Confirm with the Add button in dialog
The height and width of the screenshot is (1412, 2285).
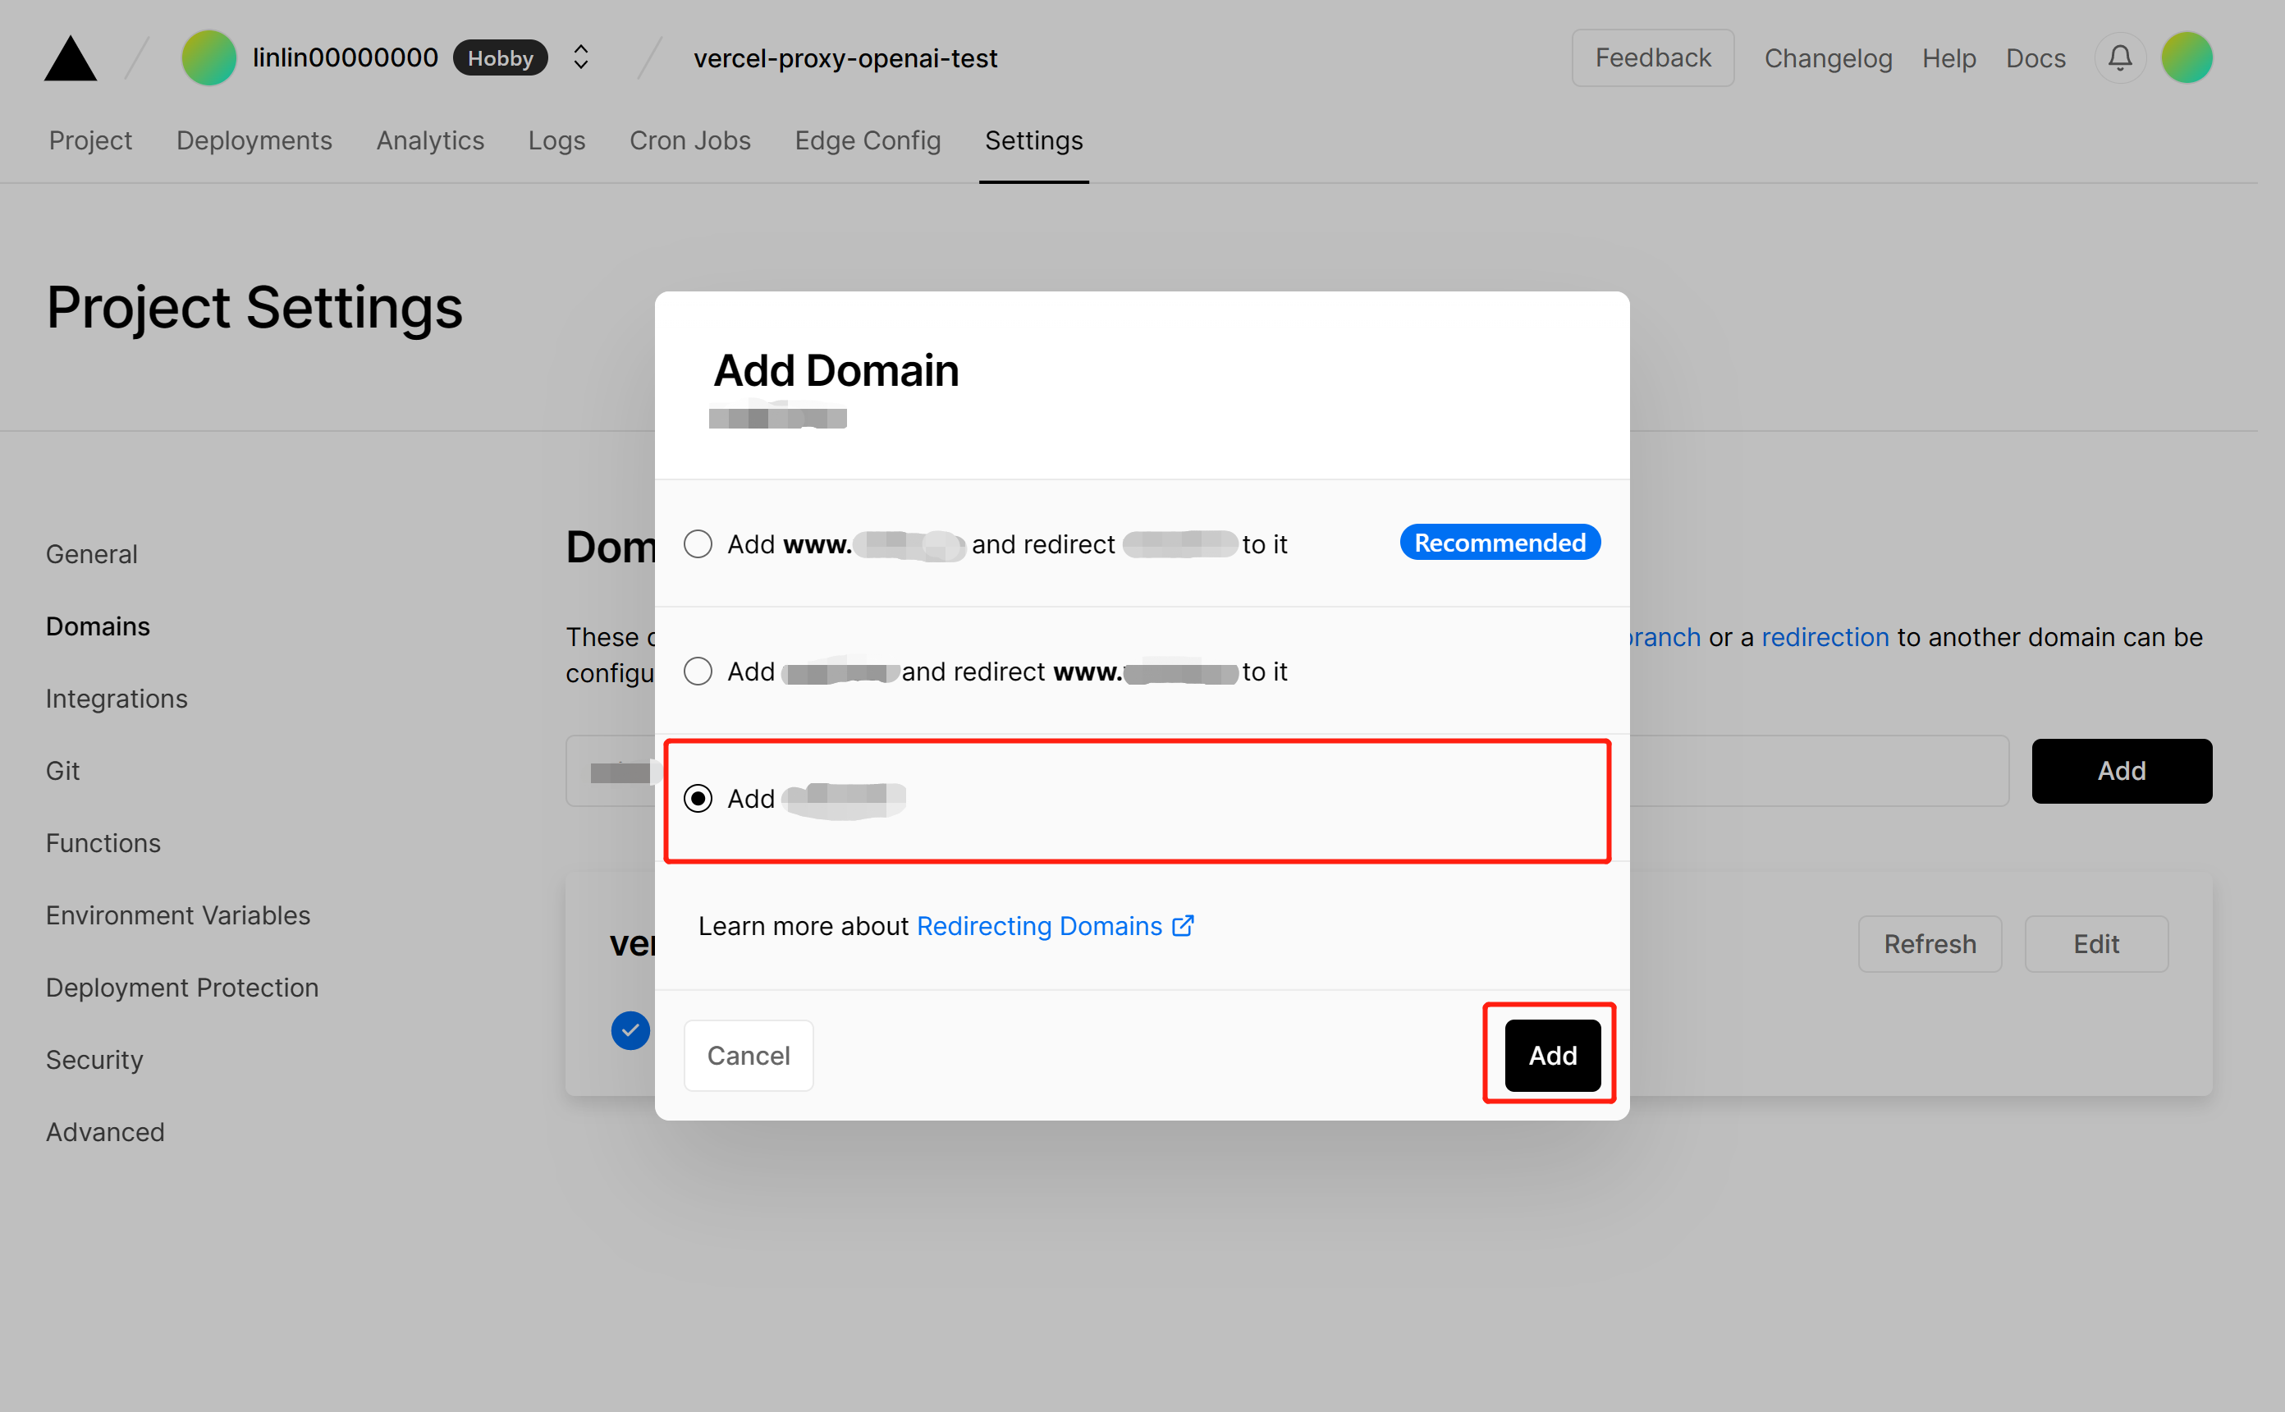(x=1551, y=1055)
